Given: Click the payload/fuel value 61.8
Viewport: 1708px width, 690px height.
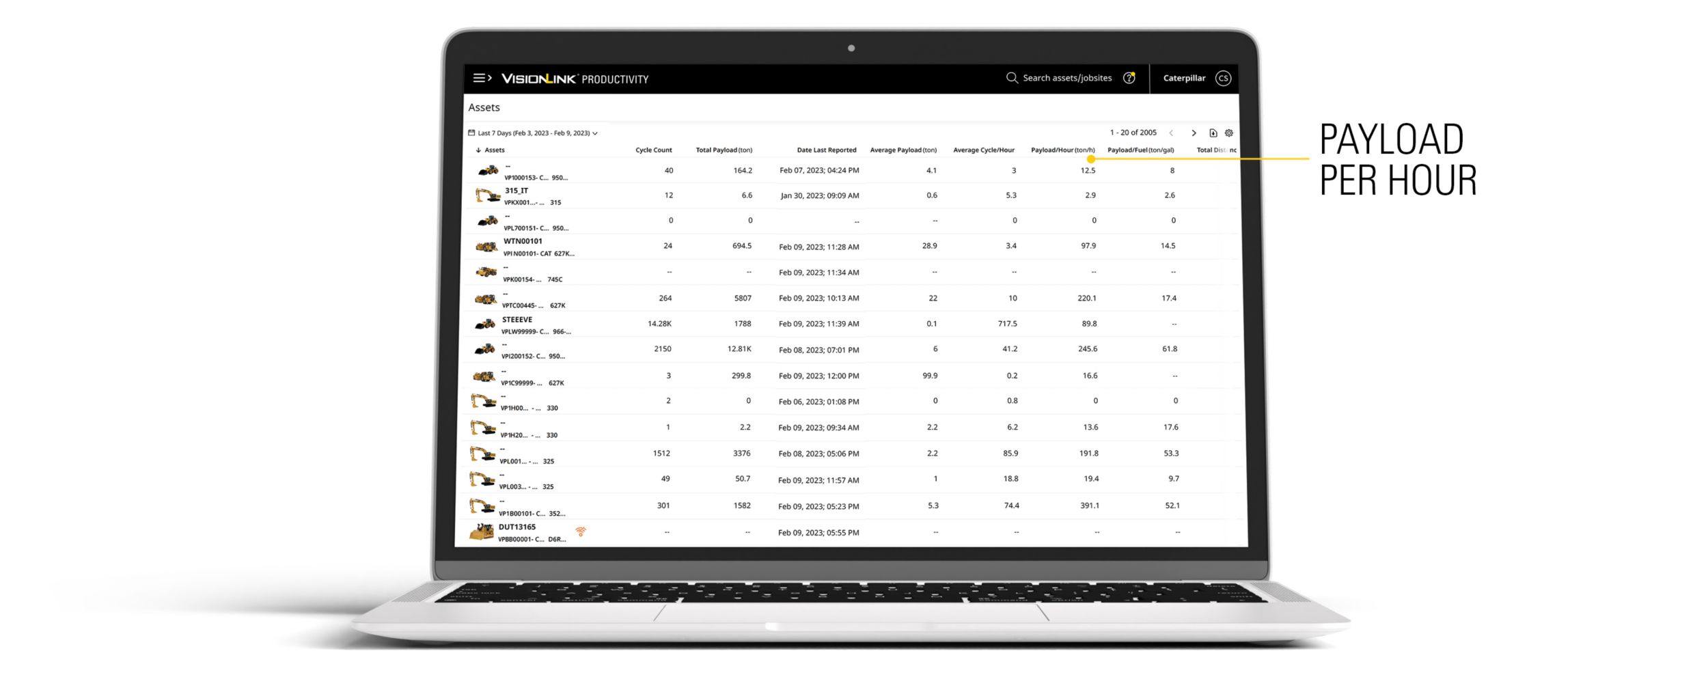Looking at the screenshot, I should pyautogui.click(x=1170, y=349).
